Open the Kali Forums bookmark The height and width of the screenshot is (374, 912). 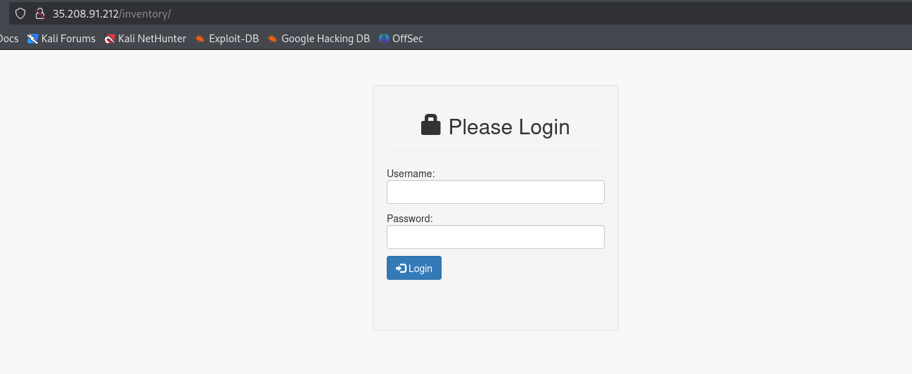coord(61,39)
